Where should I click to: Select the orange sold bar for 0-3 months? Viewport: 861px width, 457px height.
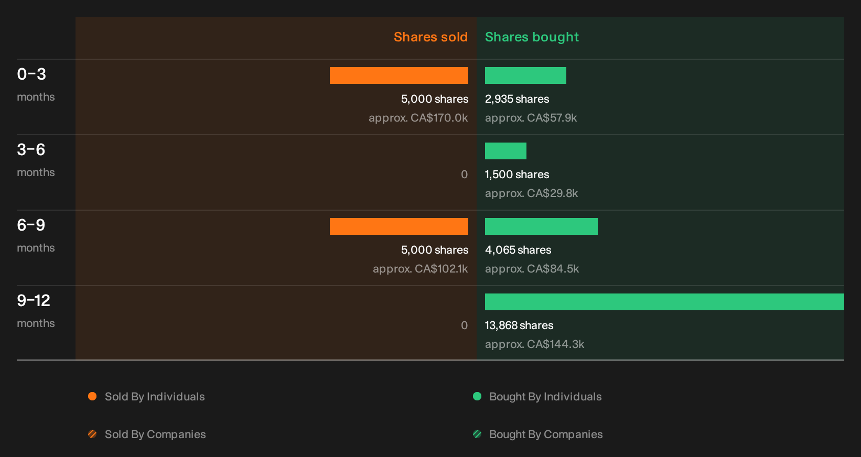pyautogui.click(x=399, y=75)
